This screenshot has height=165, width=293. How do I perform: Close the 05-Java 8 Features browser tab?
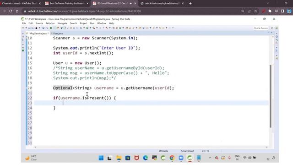click(x=135, y=3)
